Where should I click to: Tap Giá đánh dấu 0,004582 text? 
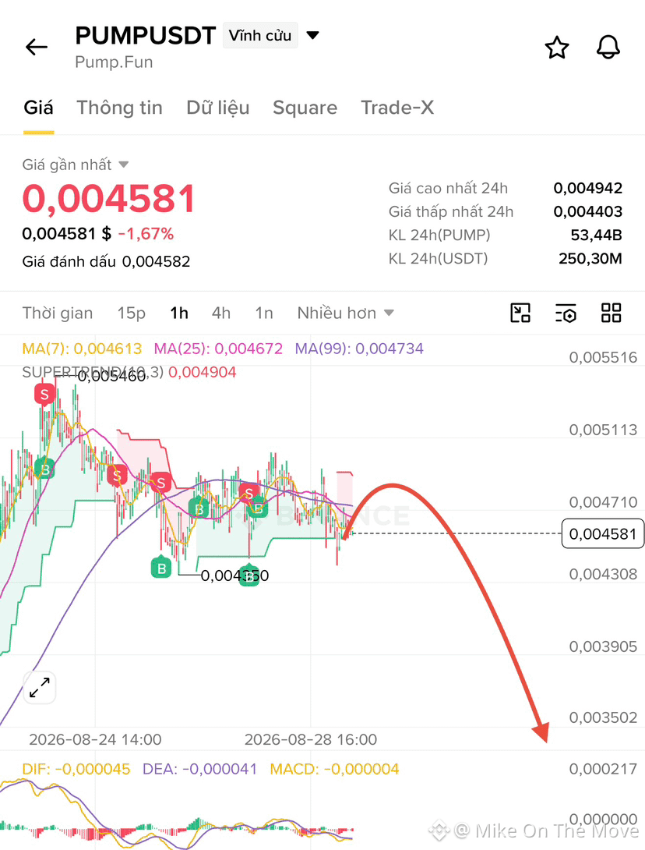(106, 261)
